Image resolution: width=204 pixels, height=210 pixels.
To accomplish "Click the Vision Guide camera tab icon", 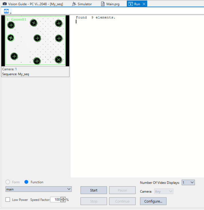I will (x=5, y=4).
